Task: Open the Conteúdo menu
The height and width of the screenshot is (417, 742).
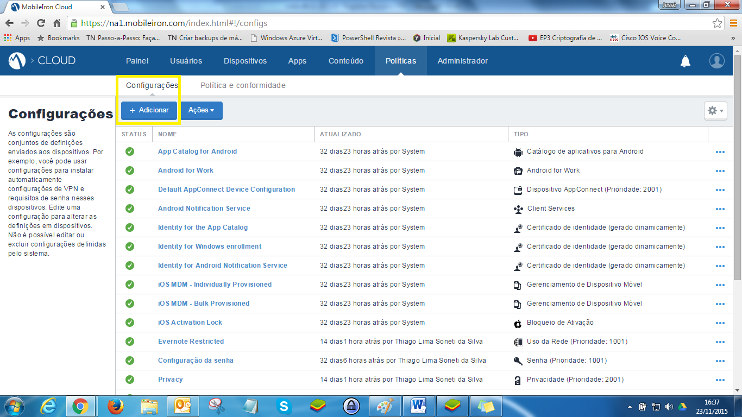Action: point(346,61)
